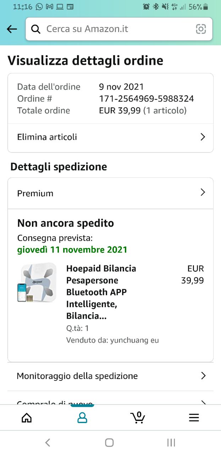Image resolution: width=221 pixels, height=456 pixels.
Task: Select the Premium shipping row
Action: pos(35,193)
